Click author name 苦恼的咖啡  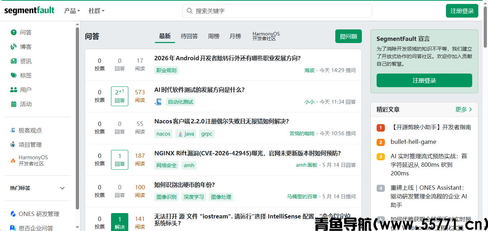(x=302, y=133)
